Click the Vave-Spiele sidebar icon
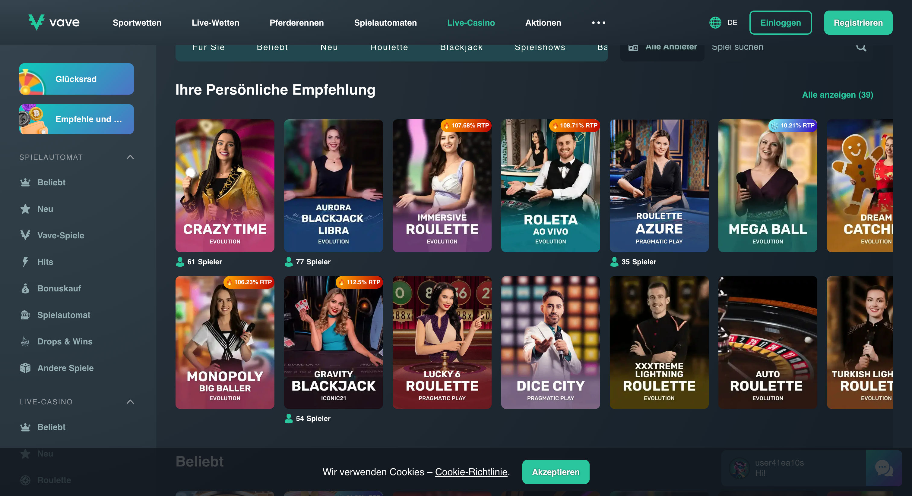 25,235
